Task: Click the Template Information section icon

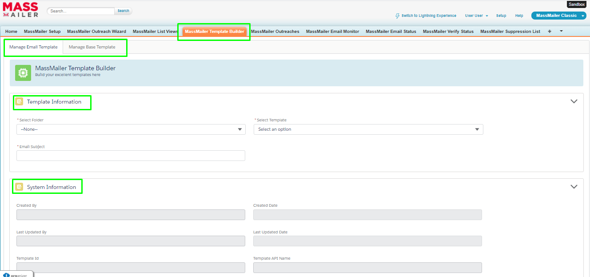Action: (19, 101)
